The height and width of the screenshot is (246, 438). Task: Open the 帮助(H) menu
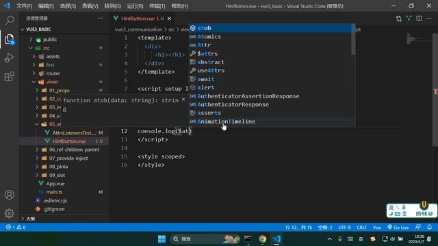pyautogui.click(x=179, y=6)
